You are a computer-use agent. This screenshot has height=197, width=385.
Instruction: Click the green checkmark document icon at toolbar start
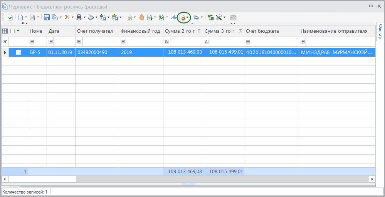point(10,17)
